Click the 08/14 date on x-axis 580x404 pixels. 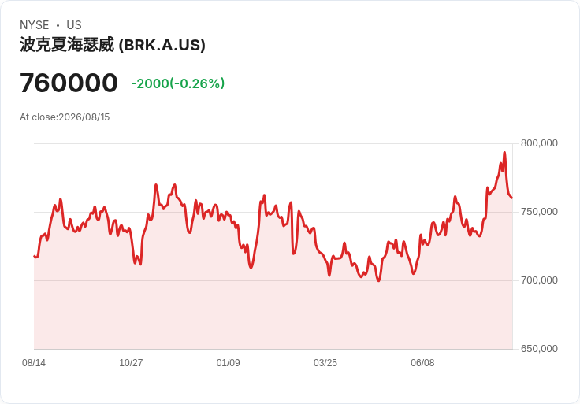(x=34, y=363)
